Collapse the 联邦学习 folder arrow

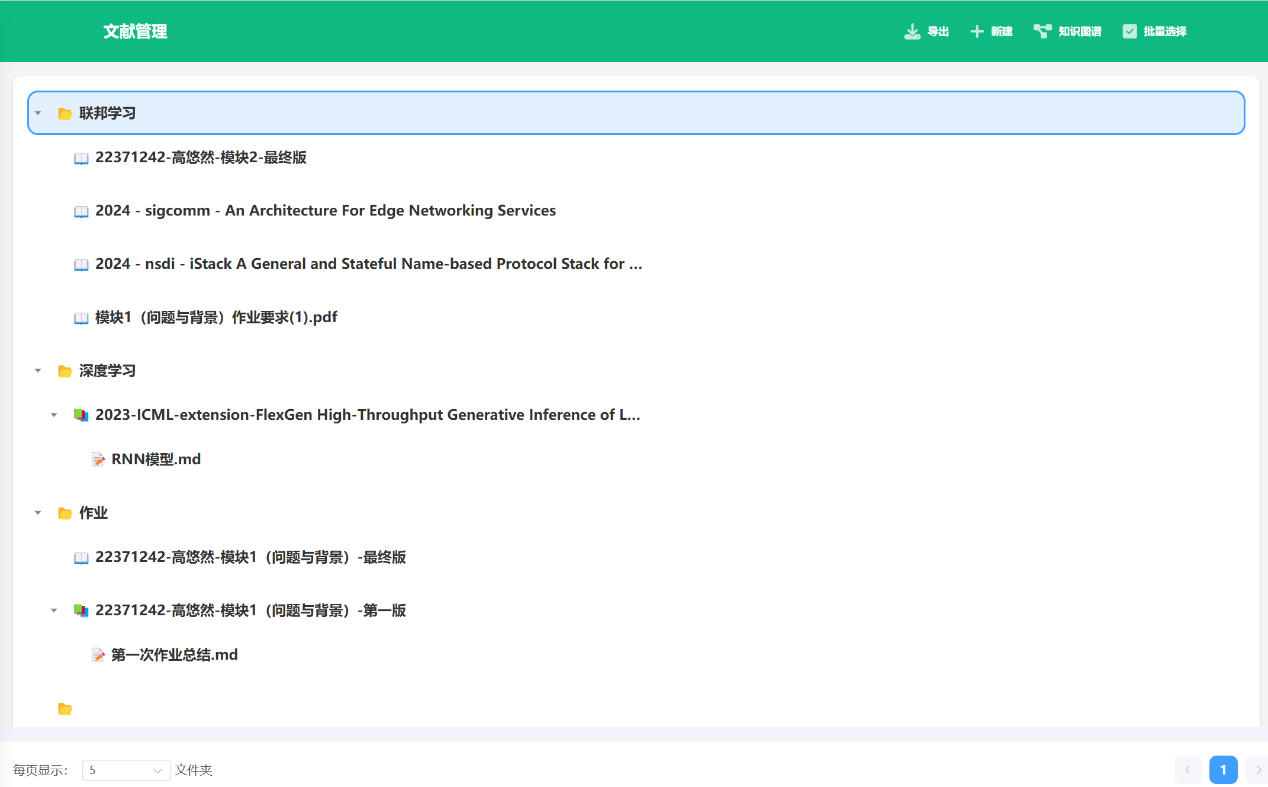tap(38, 113)
